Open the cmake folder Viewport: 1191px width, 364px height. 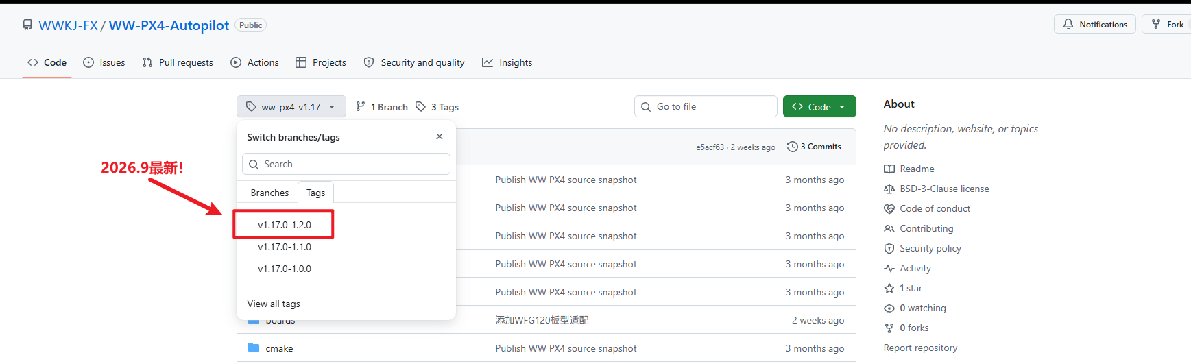coord(279,348)
